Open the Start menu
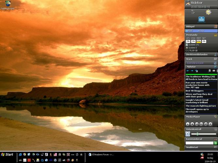Screen dimensions: 218x163 [x=7, y=155]
